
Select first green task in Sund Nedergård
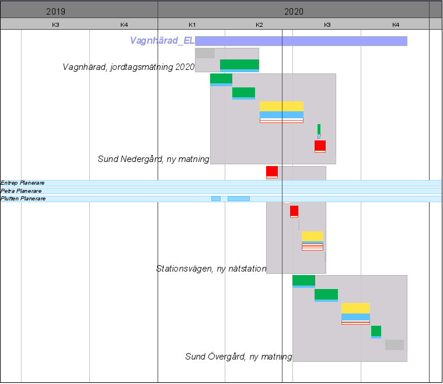point(221,80)
